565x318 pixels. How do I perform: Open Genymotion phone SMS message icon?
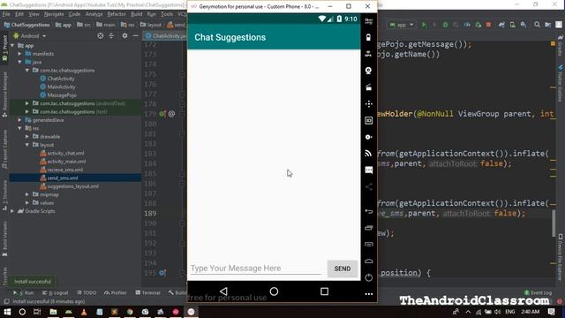click(368, 170)
